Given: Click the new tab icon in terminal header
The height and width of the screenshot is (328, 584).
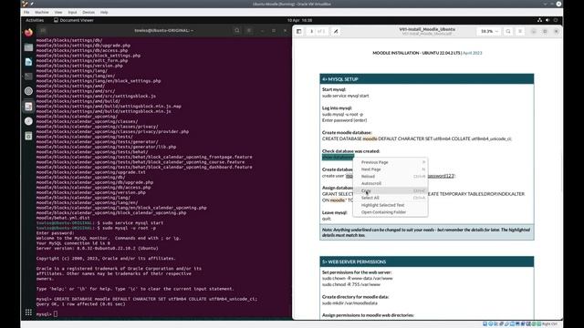Looking at the screenshot, I should [x=43, y=30].
